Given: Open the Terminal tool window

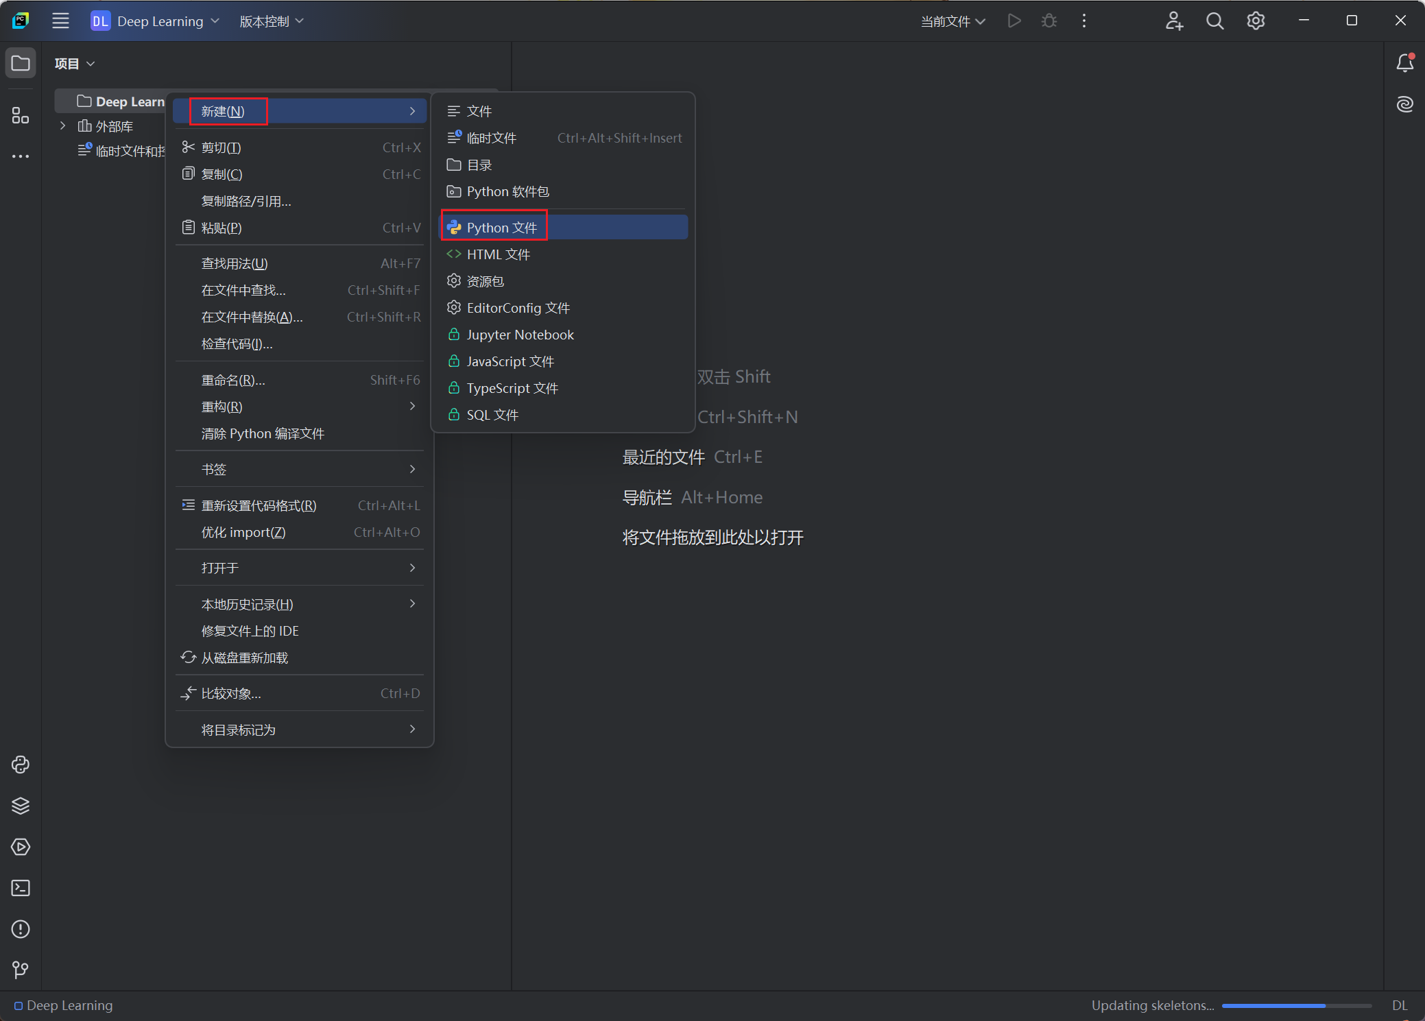Looking at the screenshot, I should tap(21, 888).
